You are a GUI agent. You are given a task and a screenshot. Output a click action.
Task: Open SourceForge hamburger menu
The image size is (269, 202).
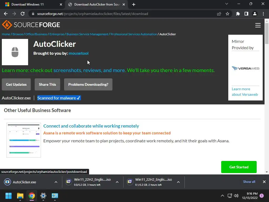pyautogui.click(x=258, y=25)
